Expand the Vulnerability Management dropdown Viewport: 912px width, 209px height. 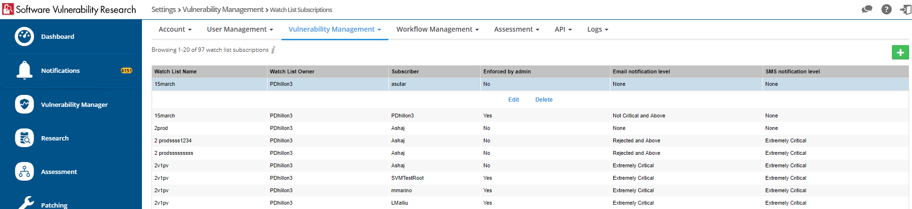pyautogui.click(x=335, y=29)
